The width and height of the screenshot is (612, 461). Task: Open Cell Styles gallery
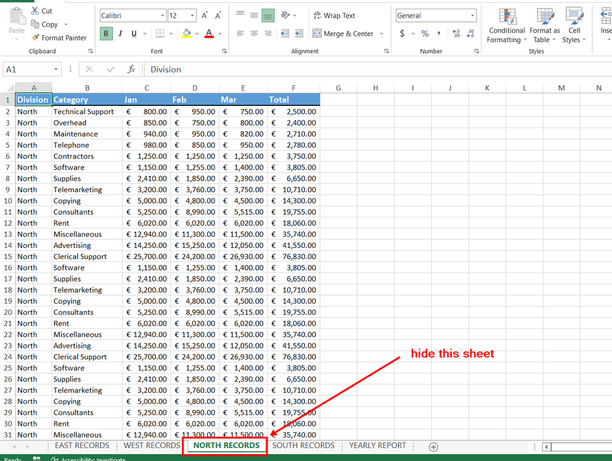coord(574,26)
